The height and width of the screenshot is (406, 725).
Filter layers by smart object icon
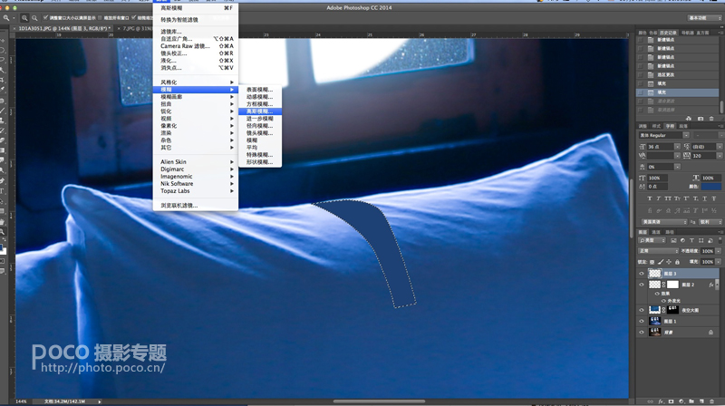710,240
